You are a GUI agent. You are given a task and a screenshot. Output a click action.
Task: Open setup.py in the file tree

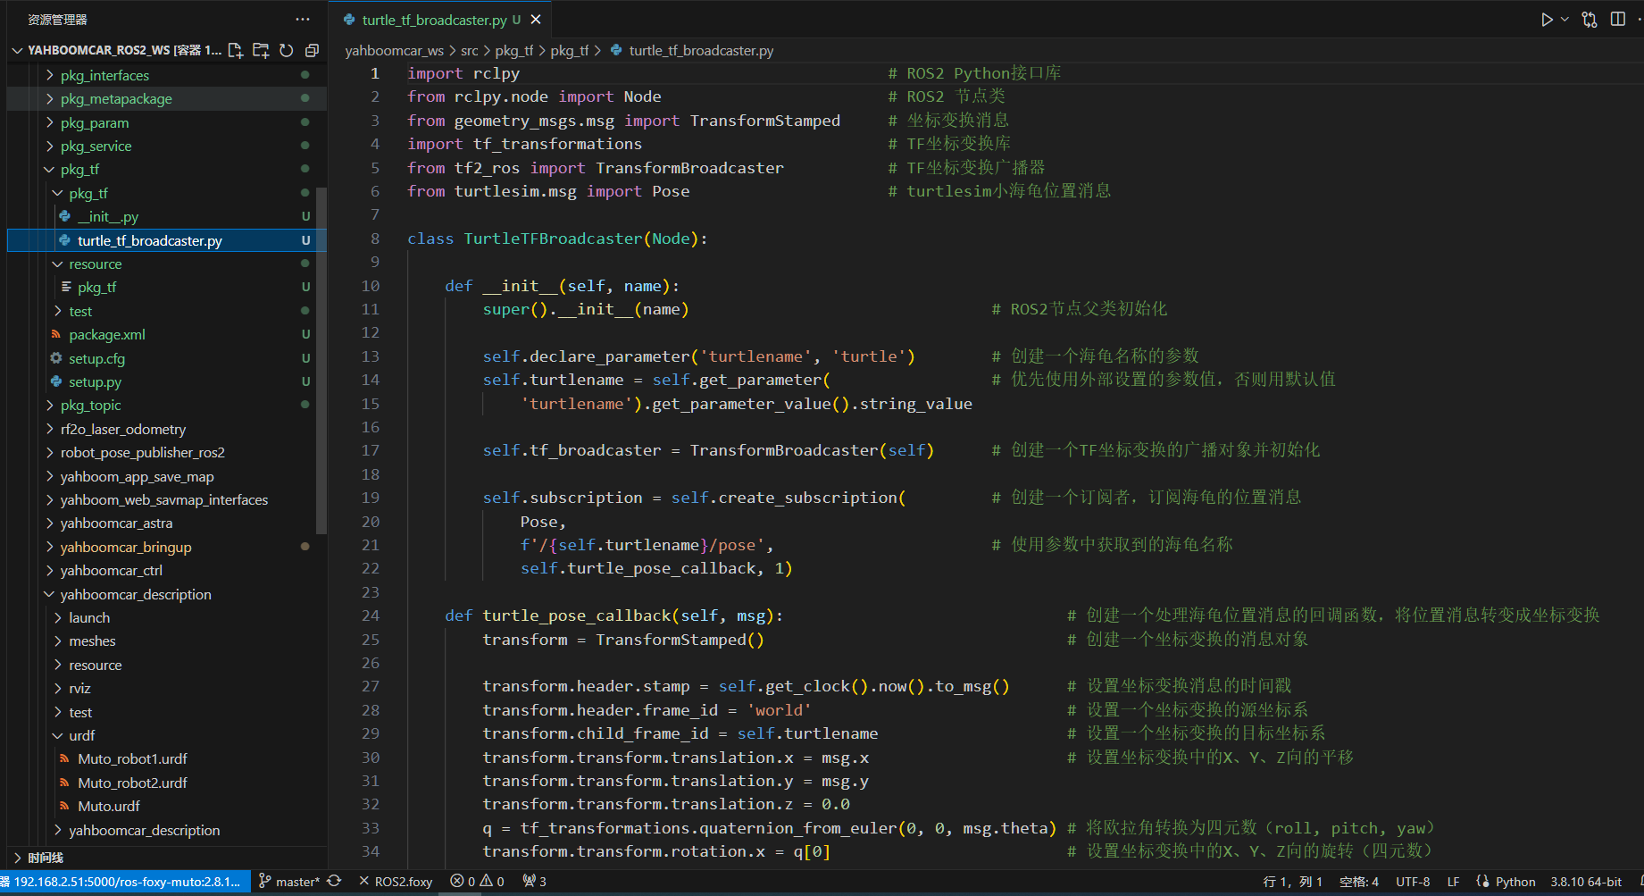95,382
